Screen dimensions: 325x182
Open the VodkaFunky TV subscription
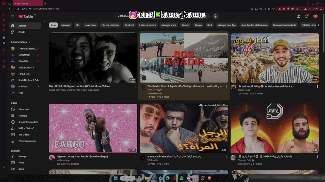click(25, 67)
